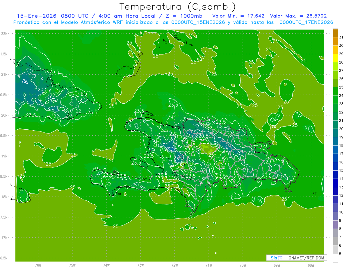
Task: Click the color-scale label '18'
Action: coord(341,146)
